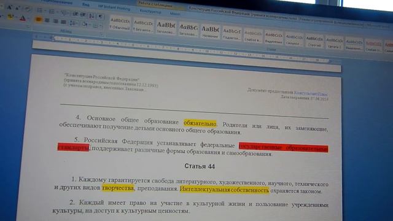Apply the first Заголовок style

tap(166, 28)
